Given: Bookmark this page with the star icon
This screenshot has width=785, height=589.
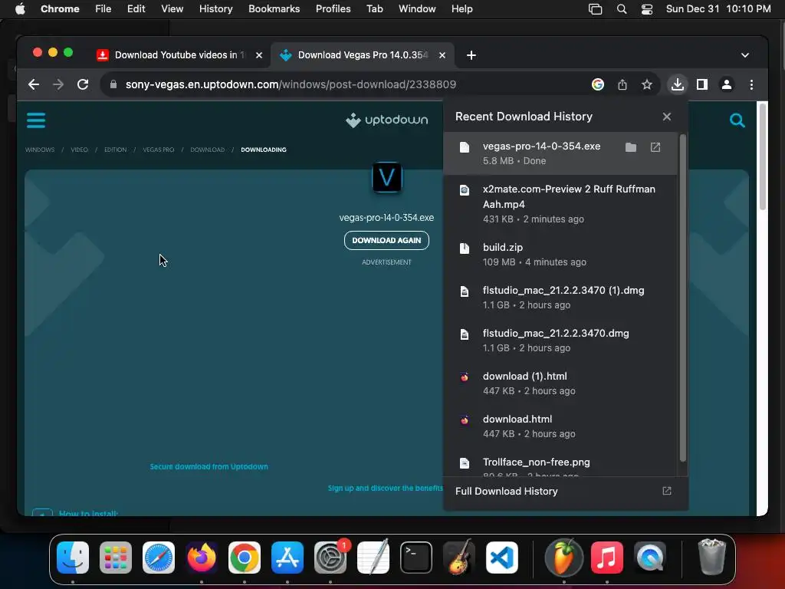Looking at the screenshot, I should tap(647, 84).
